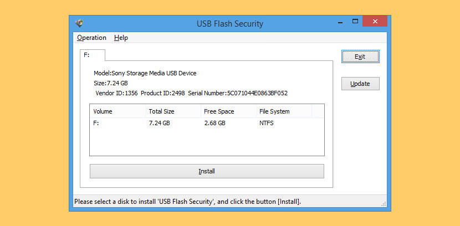Open the Help menu
This screenshot has height=226, width=460.
pyautogui.click(x=121, y=38)
